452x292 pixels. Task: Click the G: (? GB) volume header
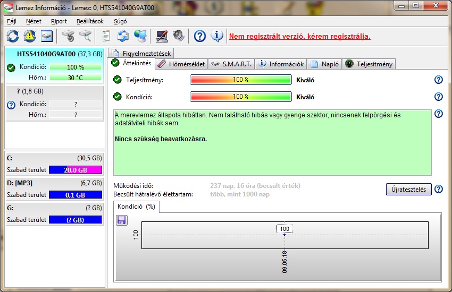(x=55, y=208)
